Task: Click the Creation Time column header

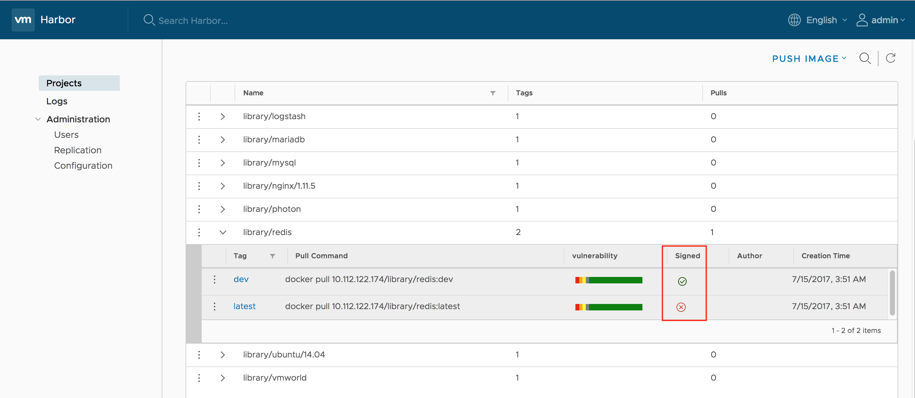Action: [825, 256]
